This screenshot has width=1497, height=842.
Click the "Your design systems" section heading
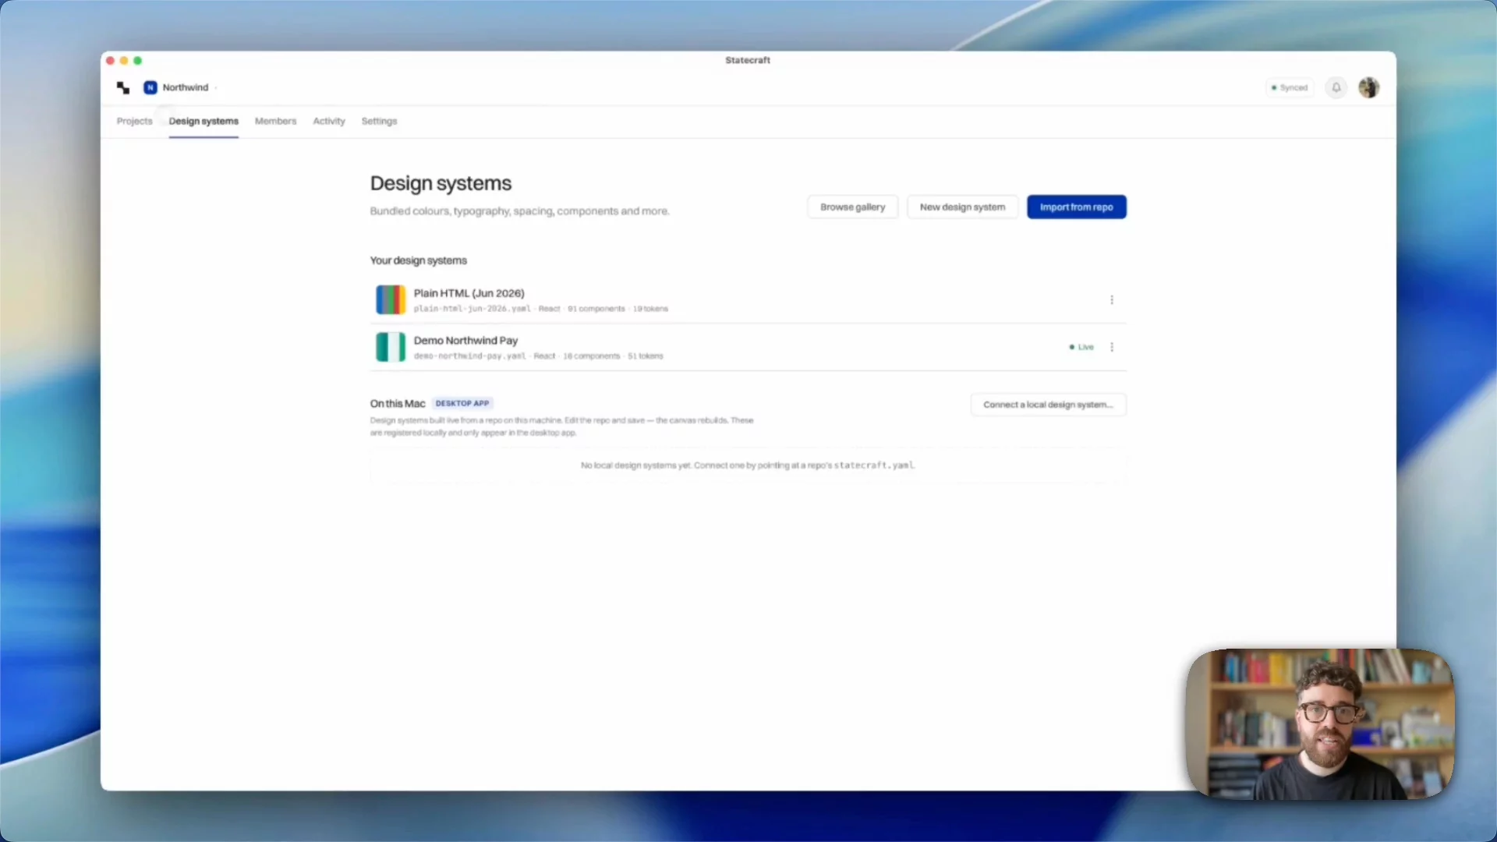point(418,260)
